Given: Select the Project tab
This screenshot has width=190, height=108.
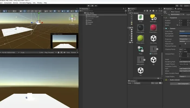Looking at the screenshot, I should (x=131, y=9).
